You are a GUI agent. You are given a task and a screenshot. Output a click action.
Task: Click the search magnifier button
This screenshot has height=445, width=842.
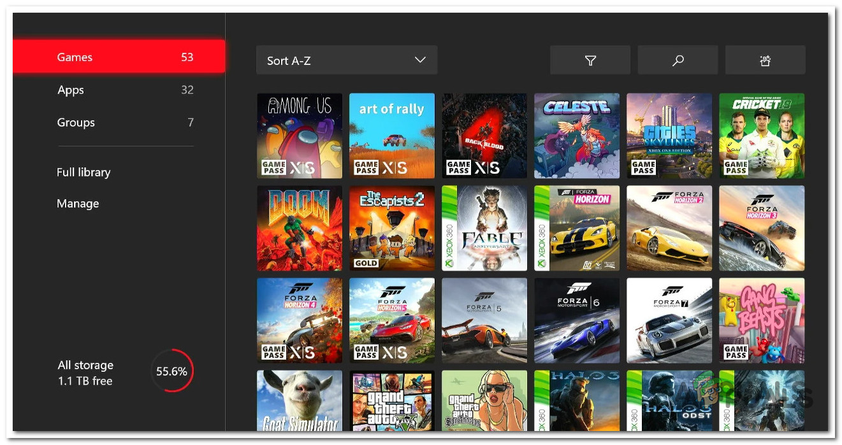tap(678, 60)
